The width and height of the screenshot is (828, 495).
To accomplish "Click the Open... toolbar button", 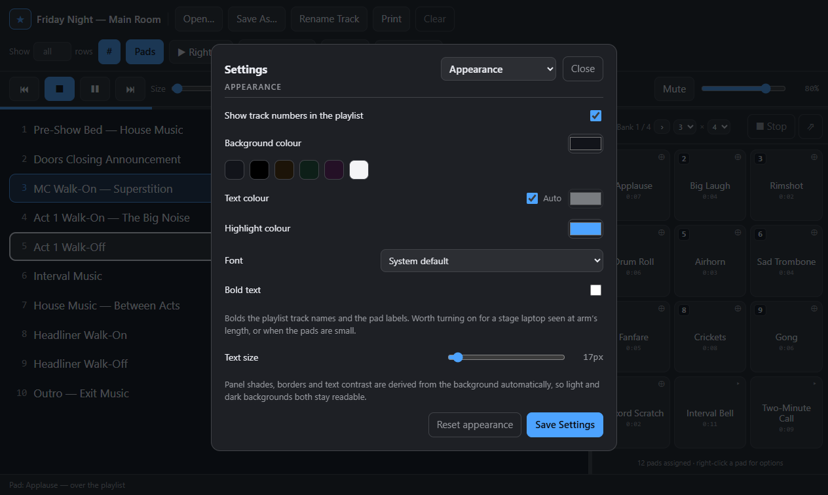I will [x=198, y=19].
